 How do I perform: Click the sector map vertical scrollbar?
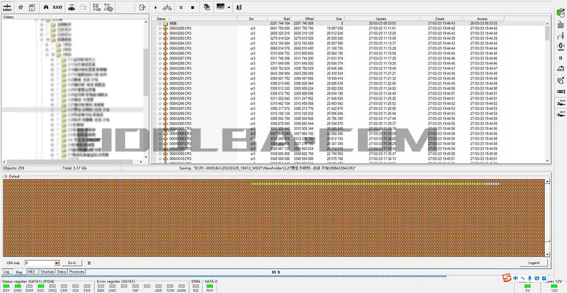tap(548, 218)
